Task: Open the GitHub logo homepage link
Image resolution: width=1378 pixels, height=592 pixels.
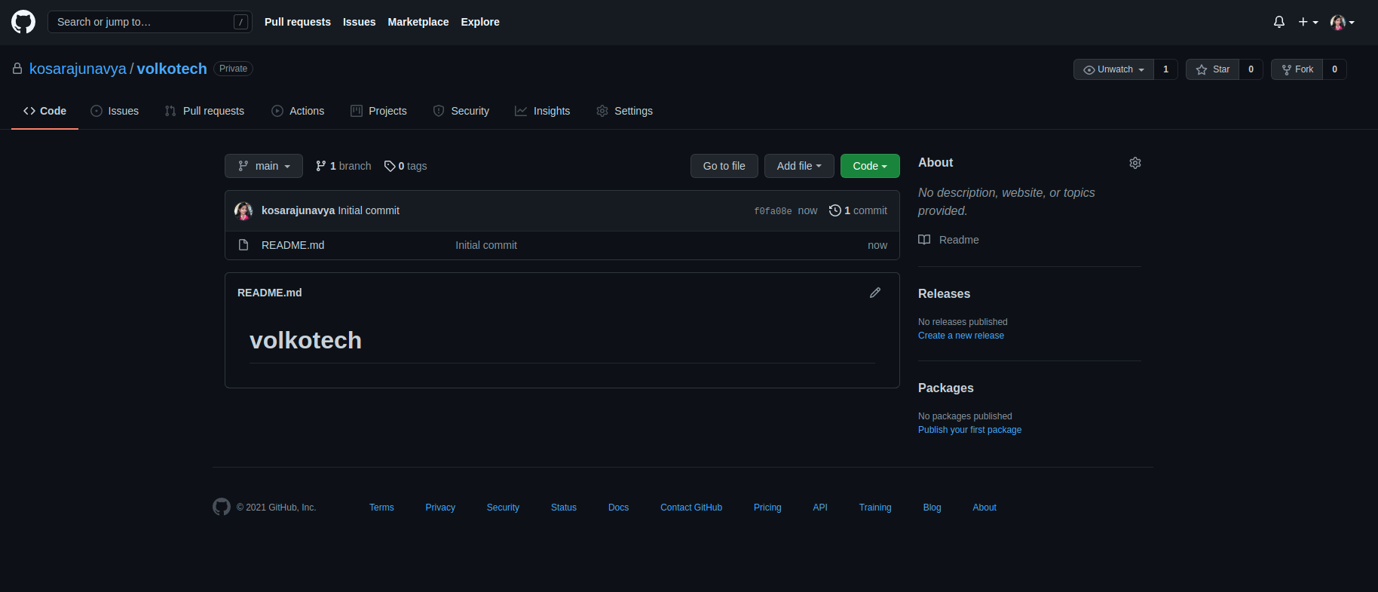Action: pyautogui.click(x=23, y=22)
